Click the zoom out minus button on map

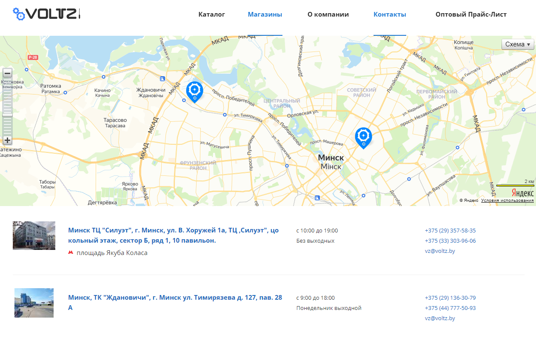tap(7, 73)
